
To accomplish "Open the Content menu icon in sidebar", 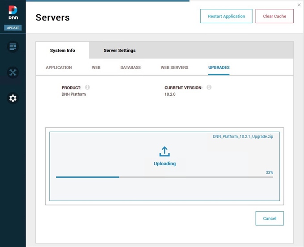I will [13, 46].
